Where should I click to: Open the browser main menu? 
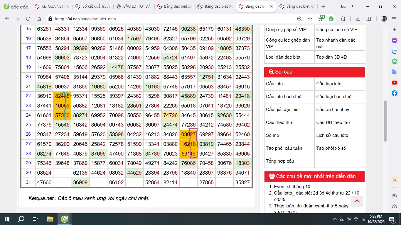click(x=394, y=19)
